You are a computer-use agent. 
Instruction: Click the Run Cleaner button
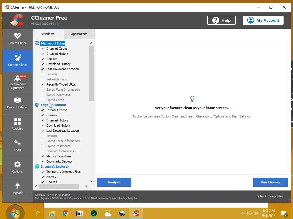coord(270,182)
